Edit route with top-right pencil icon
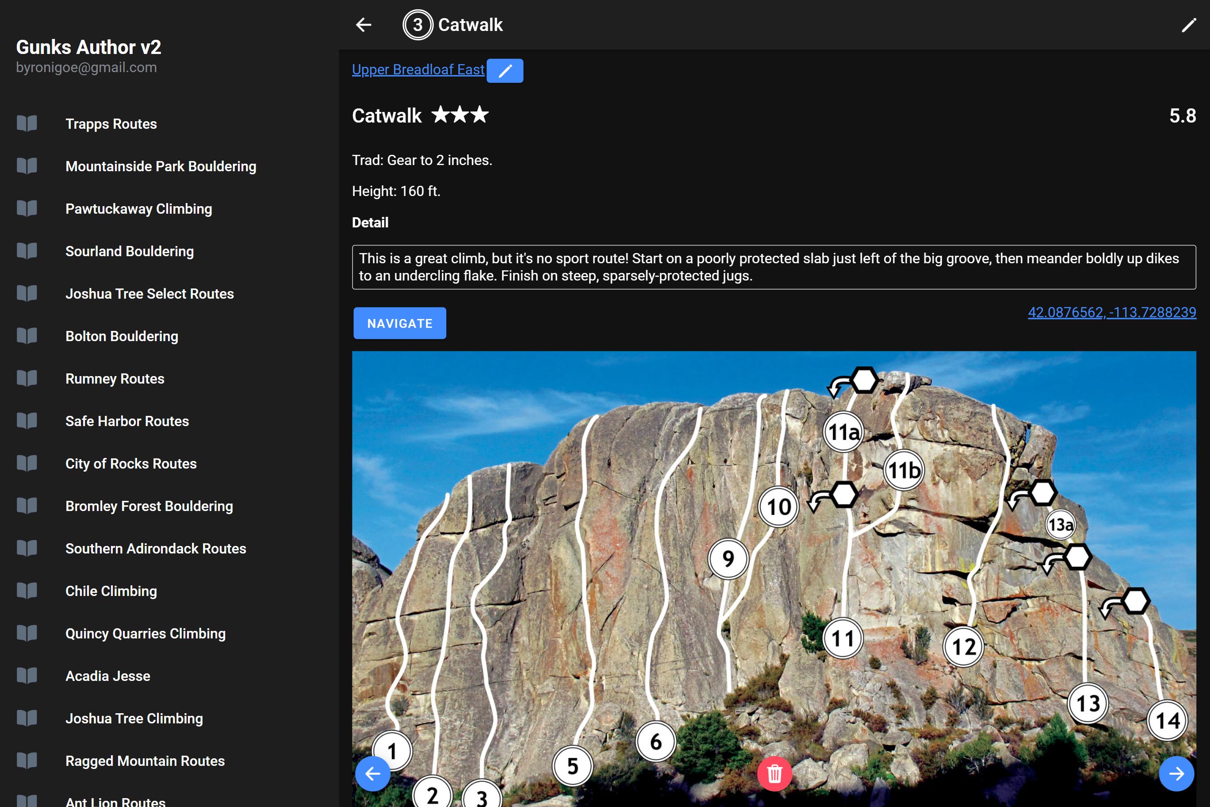 click(x=1188, y=25)
